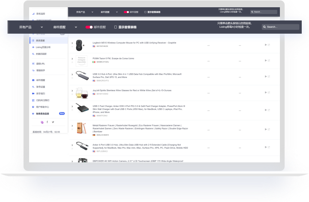Start monitoring Anker 4-Port USB Hub row

[x=266, y=147]
